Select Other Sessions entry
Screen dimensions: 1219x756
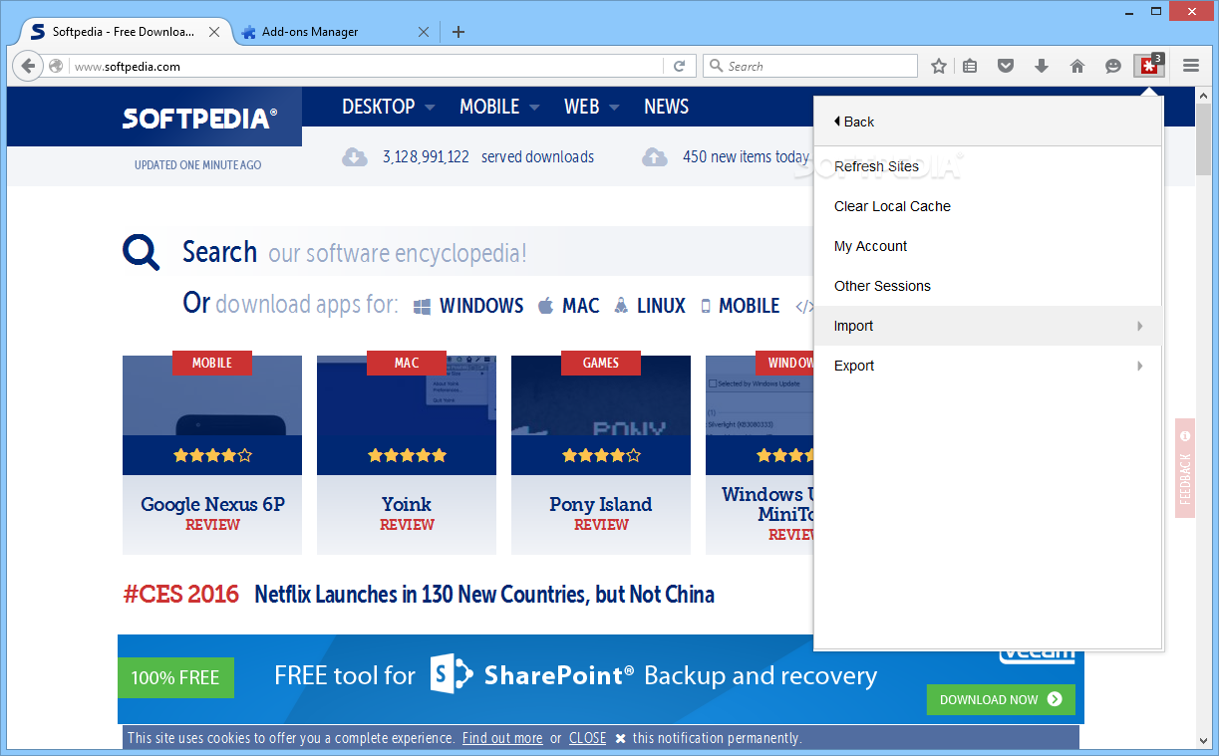pos(988,286)
